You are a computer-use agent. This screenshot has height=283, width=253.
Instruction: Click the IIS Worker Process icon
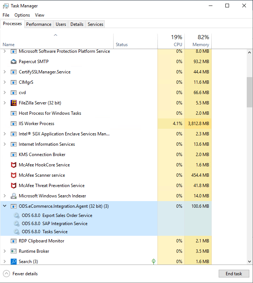[x=14, y=124]
